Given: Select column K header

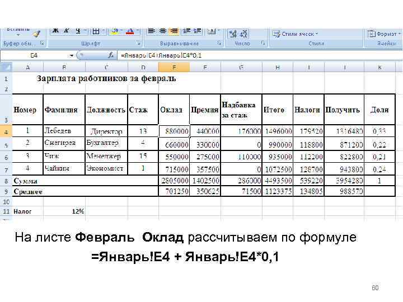Looking at the screenshot, I should pos(379,67).
